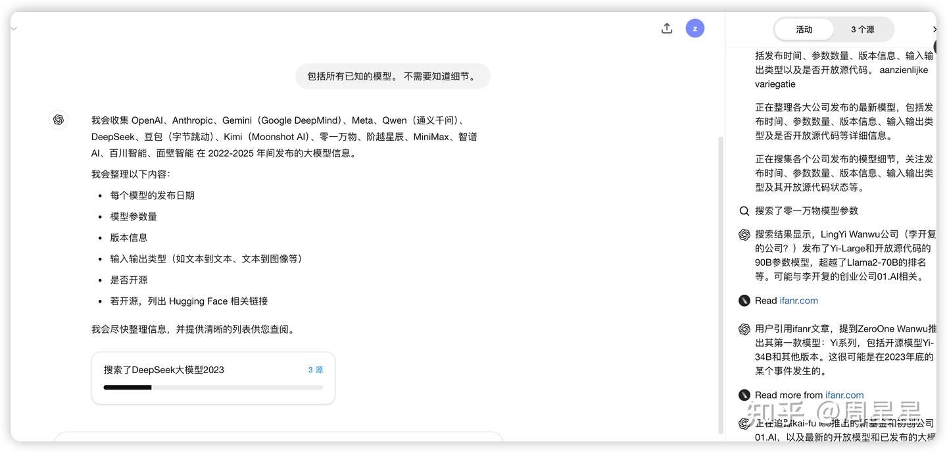Image resolution: width=947 pixels, height=452 pixels.
Task: Click the bullet 模型参数量
Action: point(134,216)
